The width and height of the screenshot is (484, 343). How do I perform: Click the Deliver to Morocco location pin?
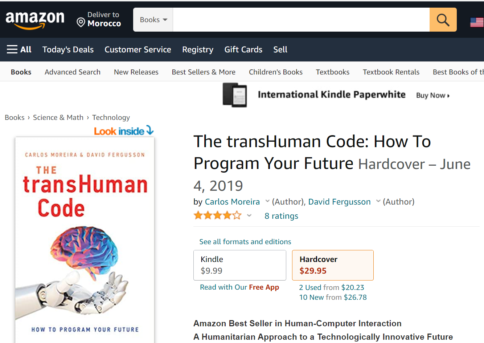pyautogui.click(x=81, y=23)
